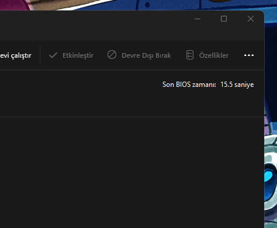Select the '15.5 saniye' value
The height and width of the screenshot is (228, 277).
click(237, 85)
